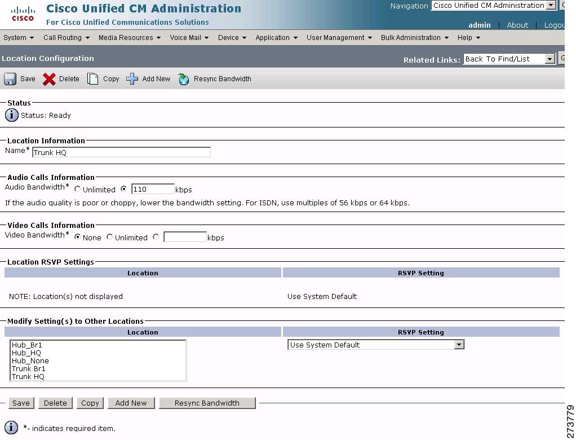Click the bottom Resync Bandwidth button
The height and width of the screenshot is (440, 576).
207,403
